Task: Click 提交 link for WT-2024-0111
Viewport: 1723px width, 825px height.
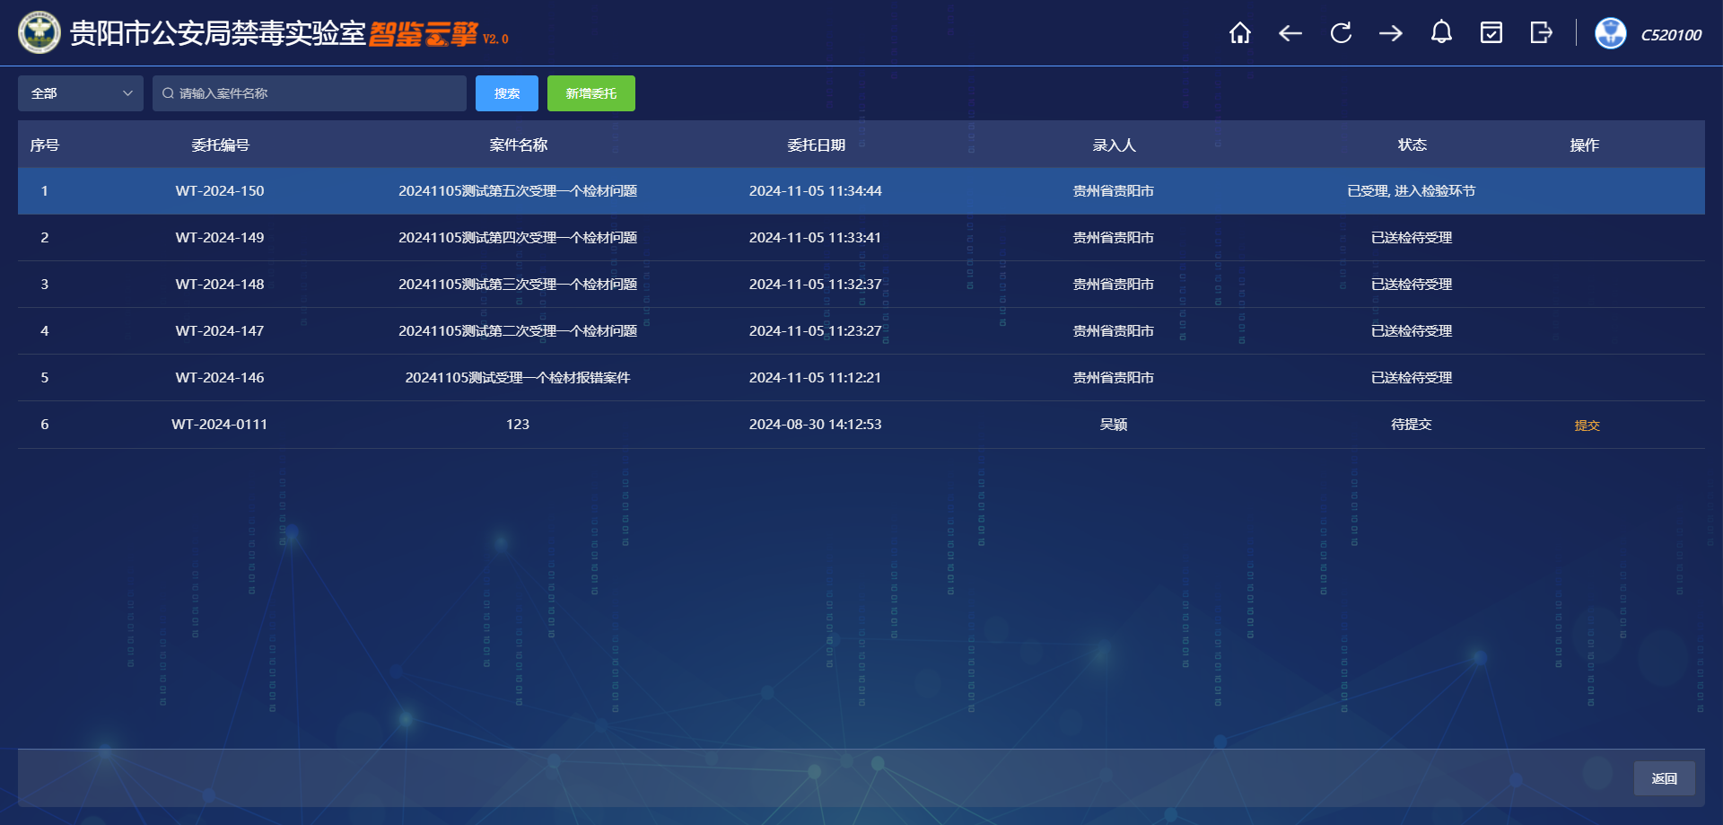Action: click(1587, 426)
